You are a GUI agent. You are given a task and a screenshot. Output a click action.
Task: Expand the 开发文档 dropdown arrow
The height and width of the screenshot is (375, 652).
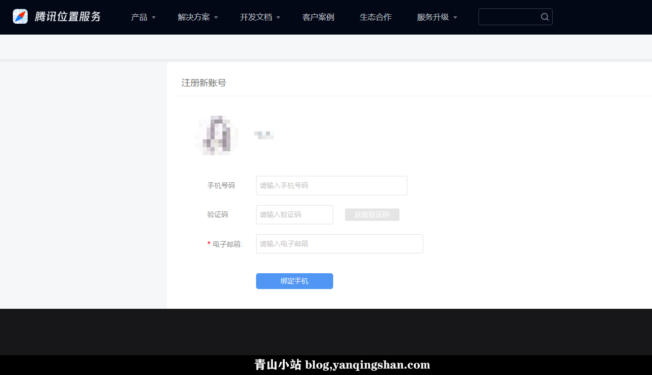(278, 17)
